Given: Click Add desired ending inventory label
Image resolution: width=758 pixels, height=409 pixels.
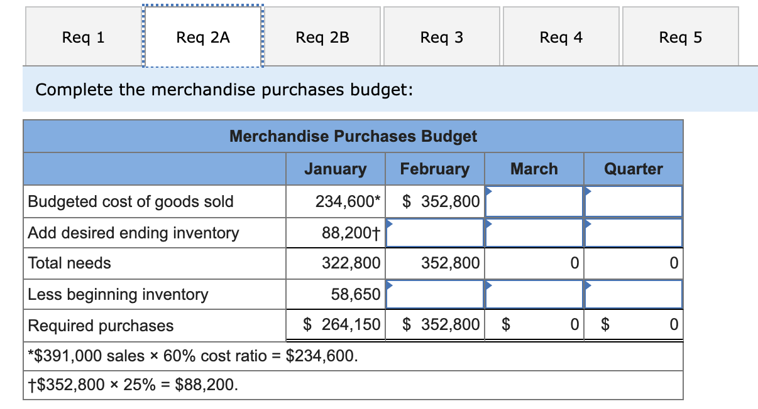Looking at the screenshot, I should [x=134, y=233].
